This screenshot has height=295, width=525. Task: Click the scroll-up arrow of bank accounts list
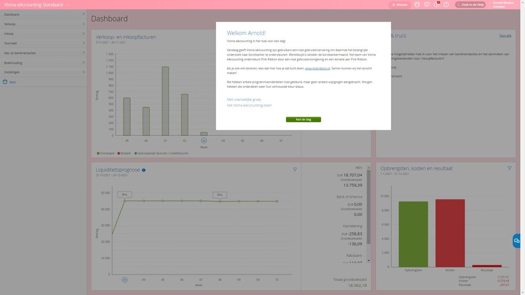(x=368, y=167)
